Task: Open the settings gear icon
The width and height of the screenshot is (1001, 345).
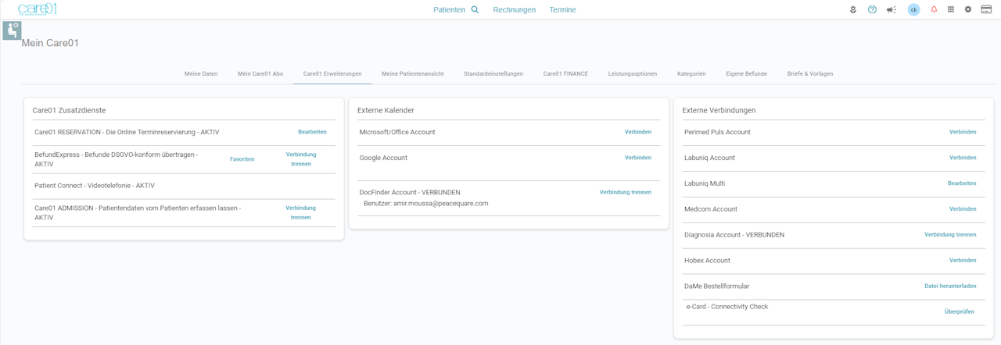Action: coord(968,10)
